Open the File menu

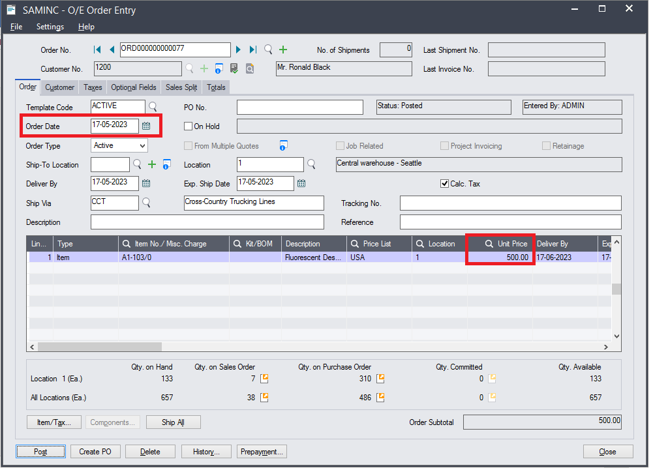[16, 27]
